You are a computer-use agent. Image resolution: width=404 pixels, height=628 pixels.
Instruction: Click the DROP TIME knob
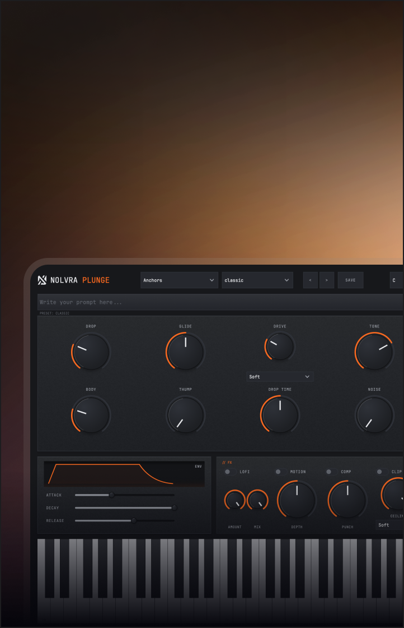(x=280, y=414)
